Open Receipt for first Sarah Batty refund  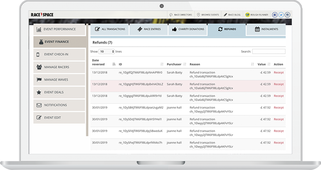279,72
